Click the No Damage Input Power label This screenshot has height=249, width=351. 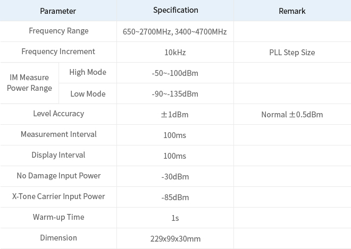(x=59, y=176)
